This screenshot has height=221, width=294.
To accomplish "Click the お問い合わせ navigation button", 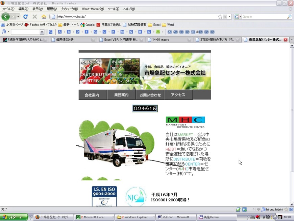I will click(x=150, y=95).
